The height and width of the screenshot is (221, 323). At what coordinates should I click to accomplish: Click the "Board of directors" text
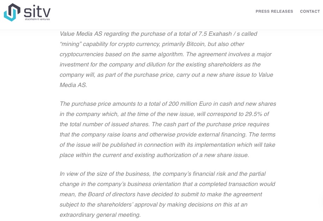point(111,194)
